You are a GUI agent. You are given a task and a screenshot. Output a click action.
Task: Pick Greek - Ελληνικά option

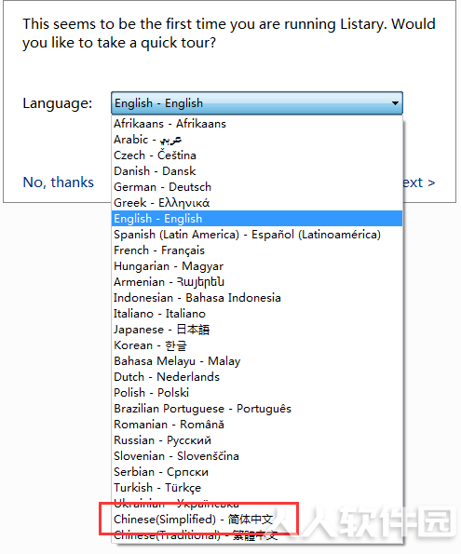pos(257,203)
